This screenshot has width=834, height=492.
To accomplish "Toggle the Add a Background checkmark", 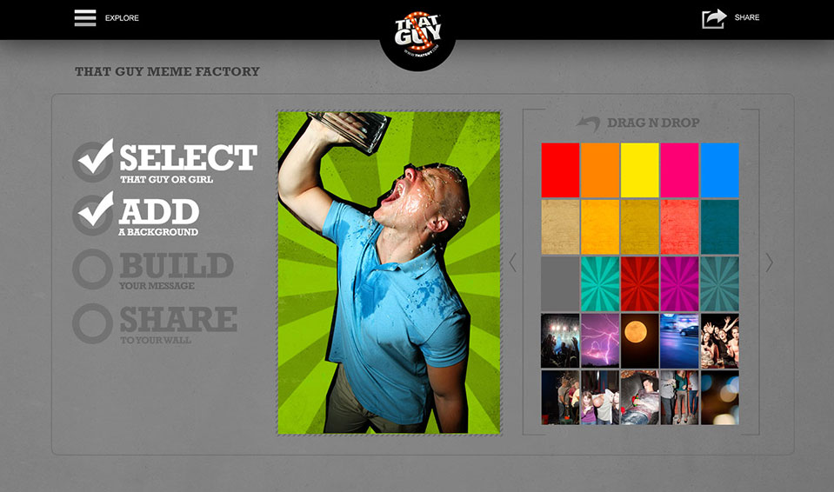I will [94, 214].
